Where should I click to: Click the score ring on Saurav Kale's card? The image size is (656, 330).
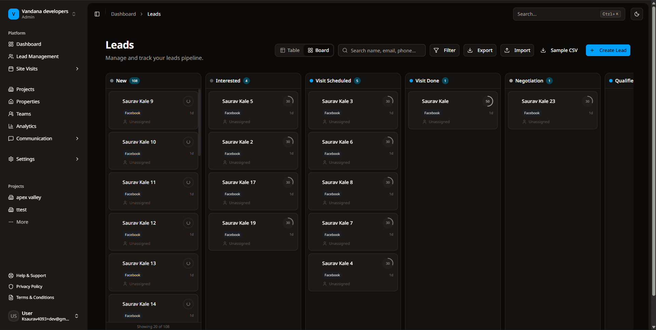point(488,101)
